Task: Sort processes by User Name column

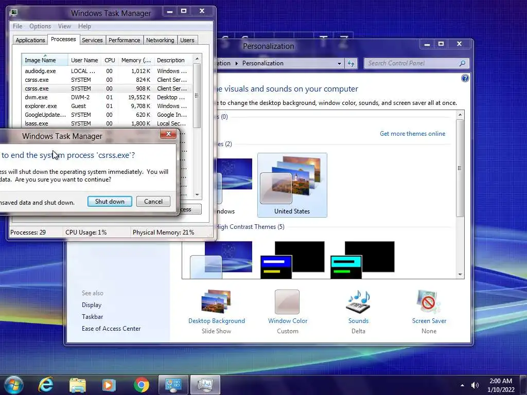Action: (84, 60)
